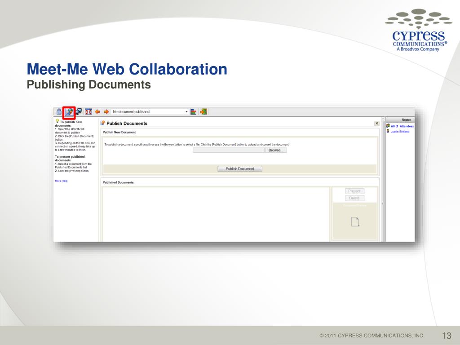Click the document preview page icon
This screenshot has width=460, height=345.
[x=355, y=222]
